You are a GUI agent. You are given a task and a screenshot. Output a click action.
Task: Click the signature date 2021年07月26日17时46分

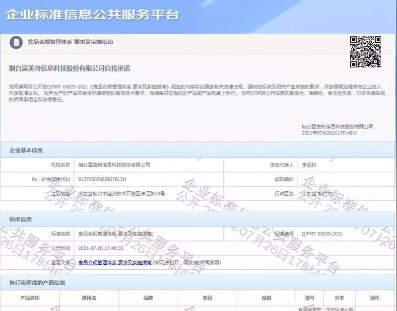pos(329,133)
